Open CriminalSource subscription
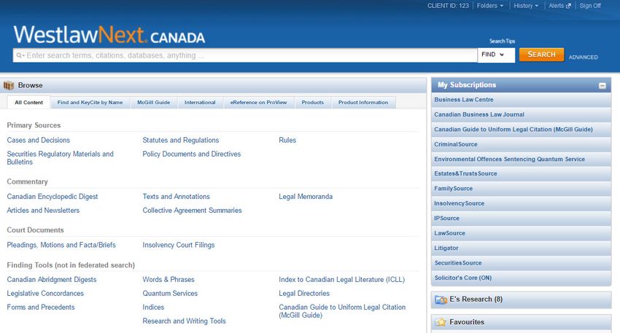The height and width of the screenshot is (333, 620). click(455, 144)
